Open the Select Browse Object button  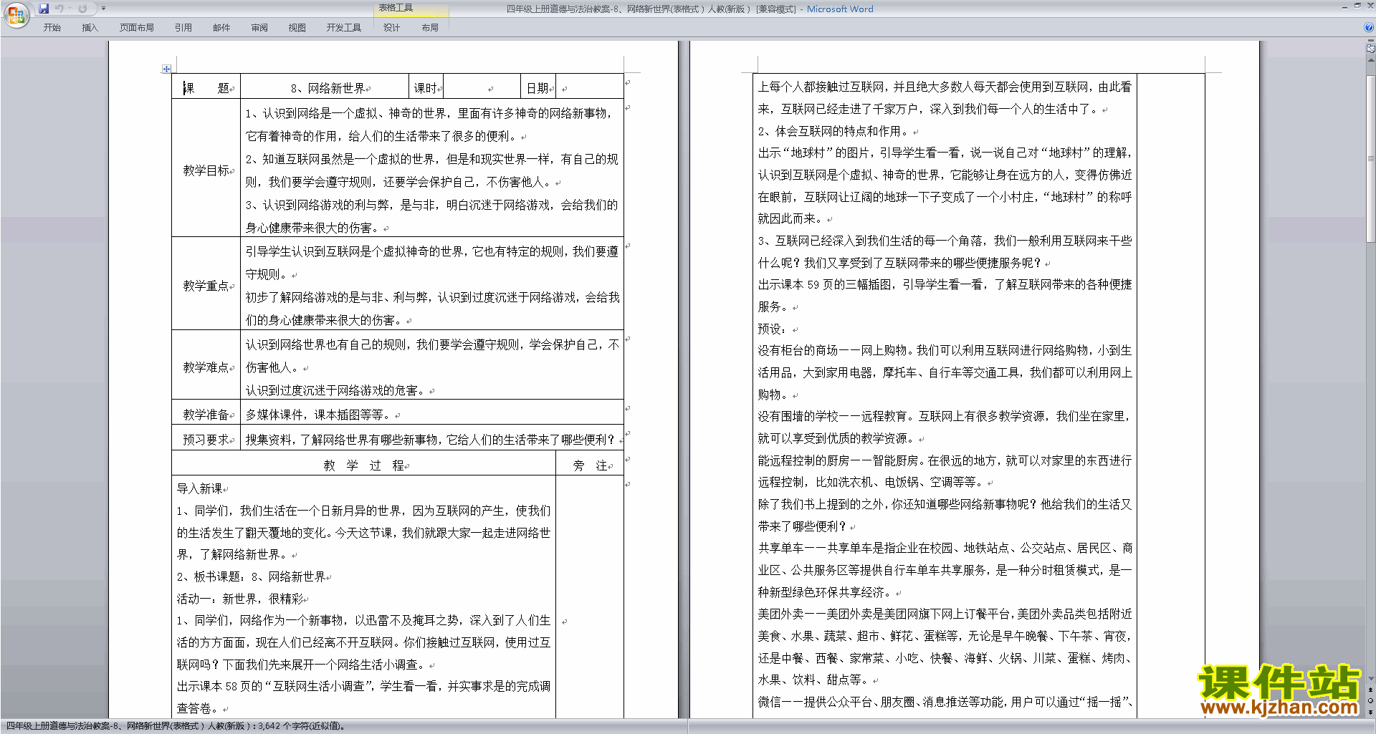[1371, 700]
